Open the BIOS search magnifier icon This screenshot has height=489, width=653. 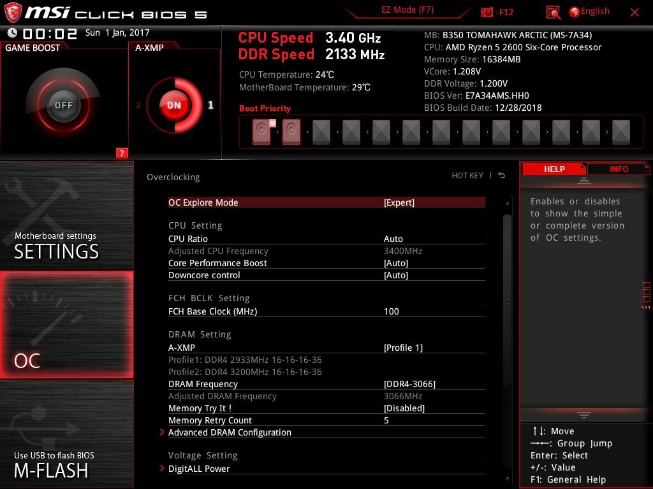[x=553, y=13]
